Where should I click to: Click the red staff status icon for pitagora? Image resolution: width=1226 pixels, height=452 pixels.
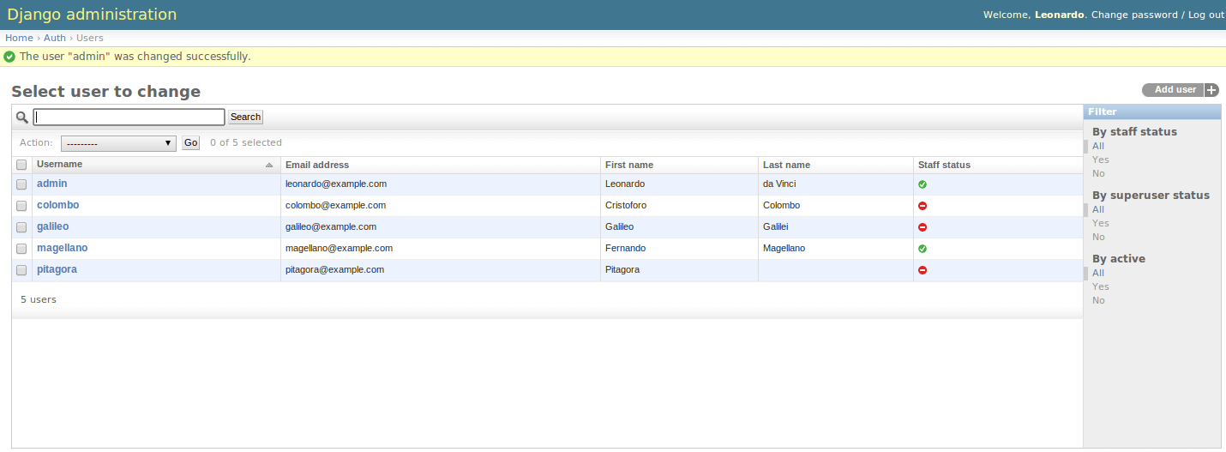click(x=923, y=270)
